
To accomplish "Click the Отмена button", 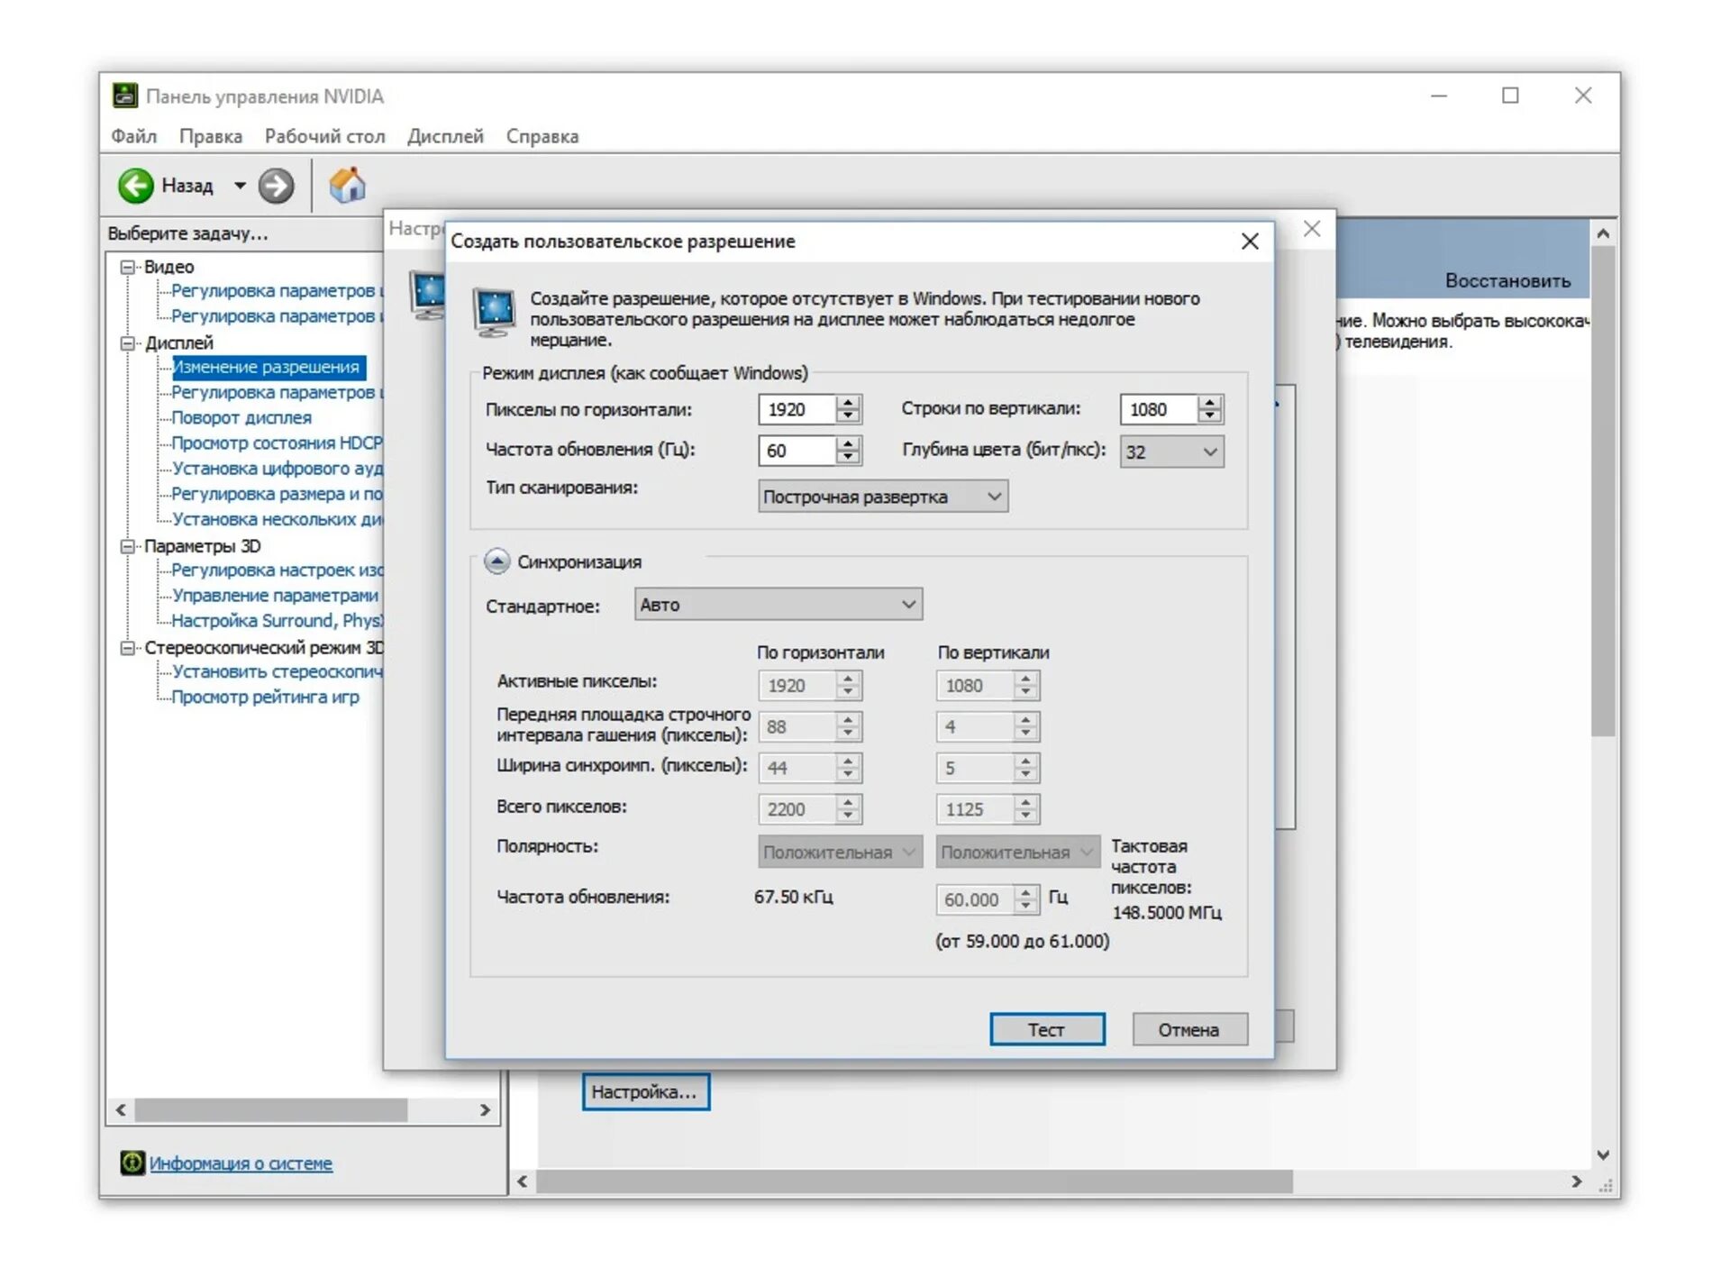I will coord(1189,1029).
